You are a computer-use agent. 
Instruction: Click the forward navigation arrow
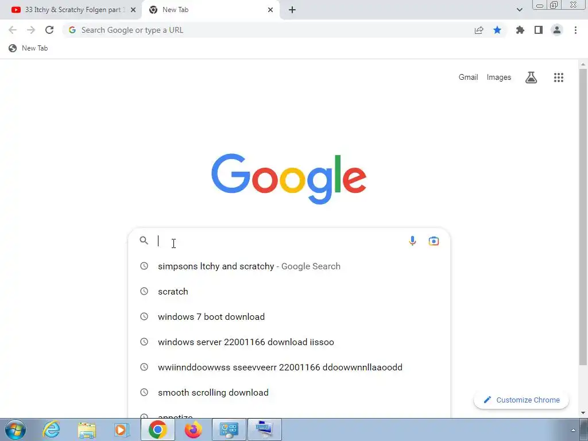(x=31, y=30)
